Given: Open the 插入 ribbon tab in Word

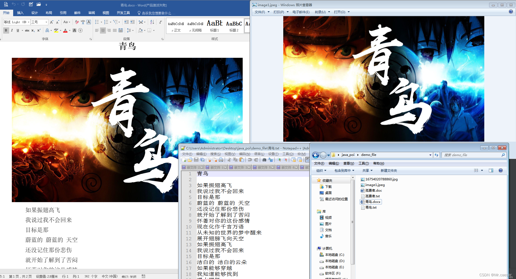Looking at the screenshot, I should point(20,13).
